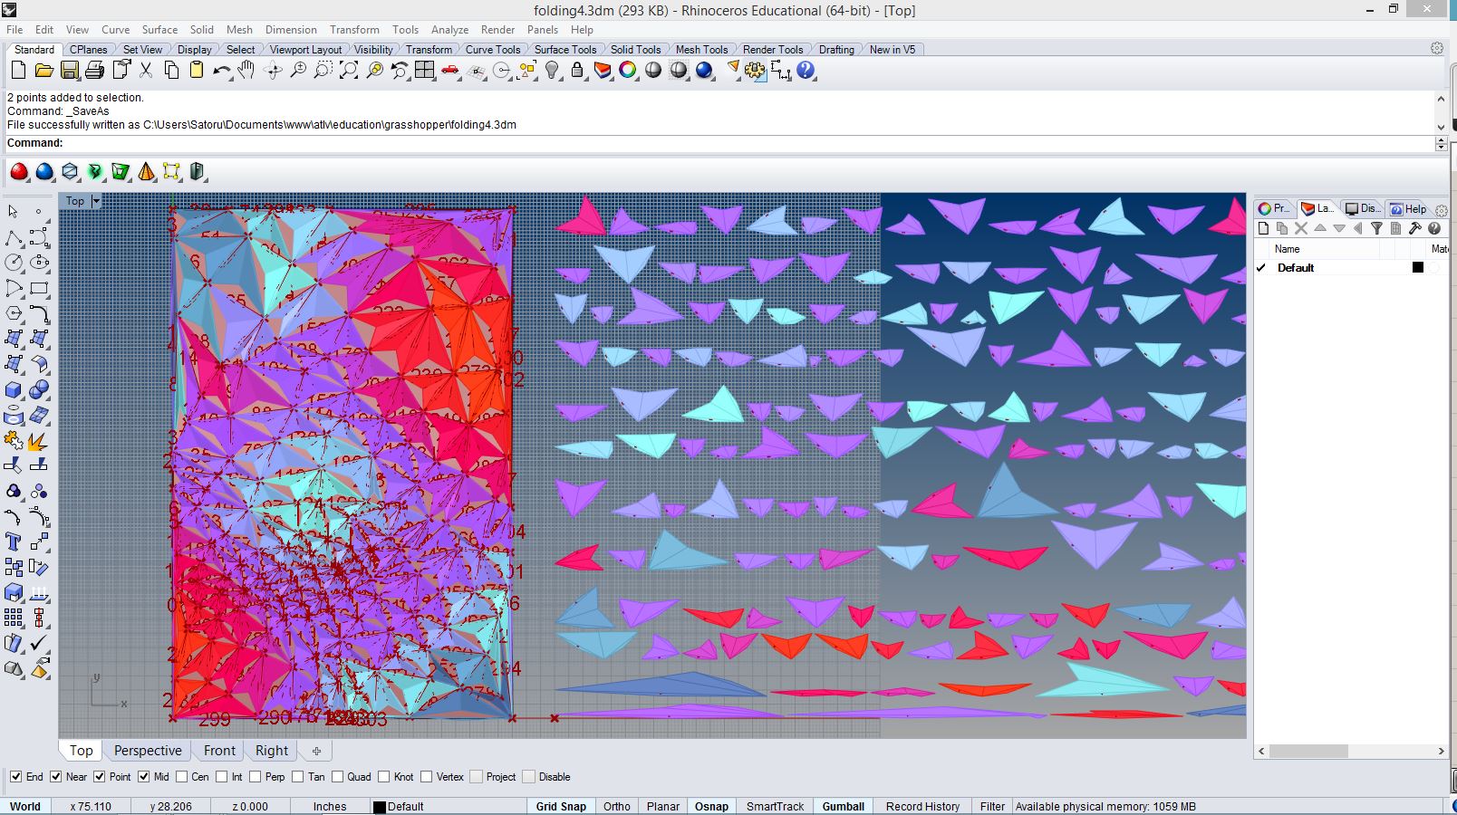Enable the Cen object snap checkbox

(x=182, y=777)
